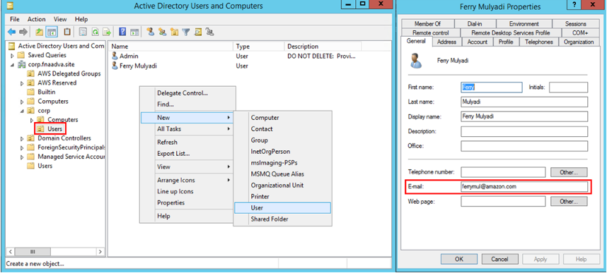Open the File menu
Image resolution: width=607 pixels, height=273 pixels.
click(x=15, y=19)
